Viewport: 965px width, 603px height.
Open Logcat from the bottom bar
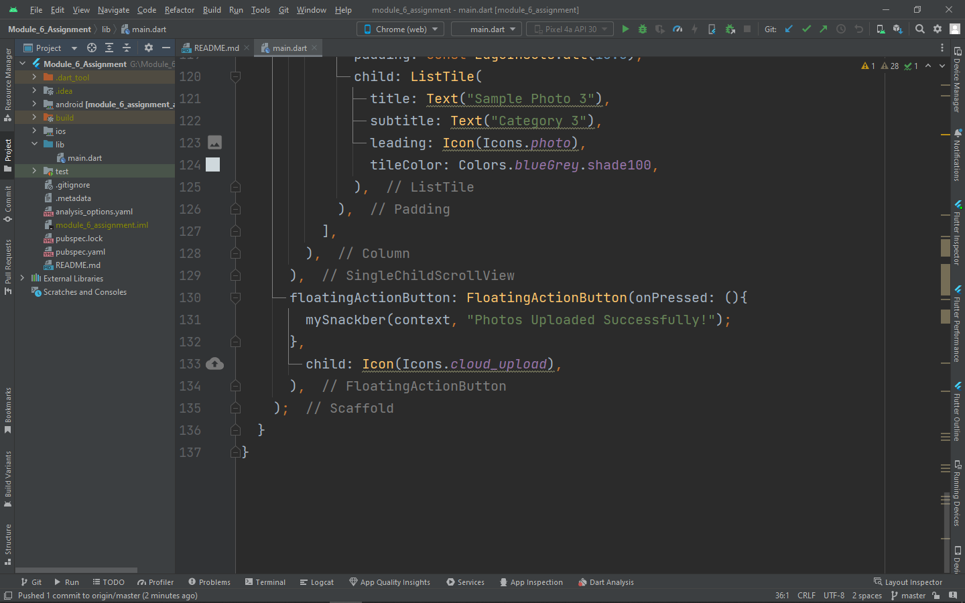tap(316, 582)
